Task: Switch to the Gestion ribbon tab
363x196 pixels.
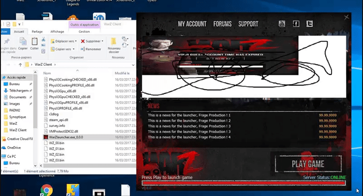Action: coord(84,31)
